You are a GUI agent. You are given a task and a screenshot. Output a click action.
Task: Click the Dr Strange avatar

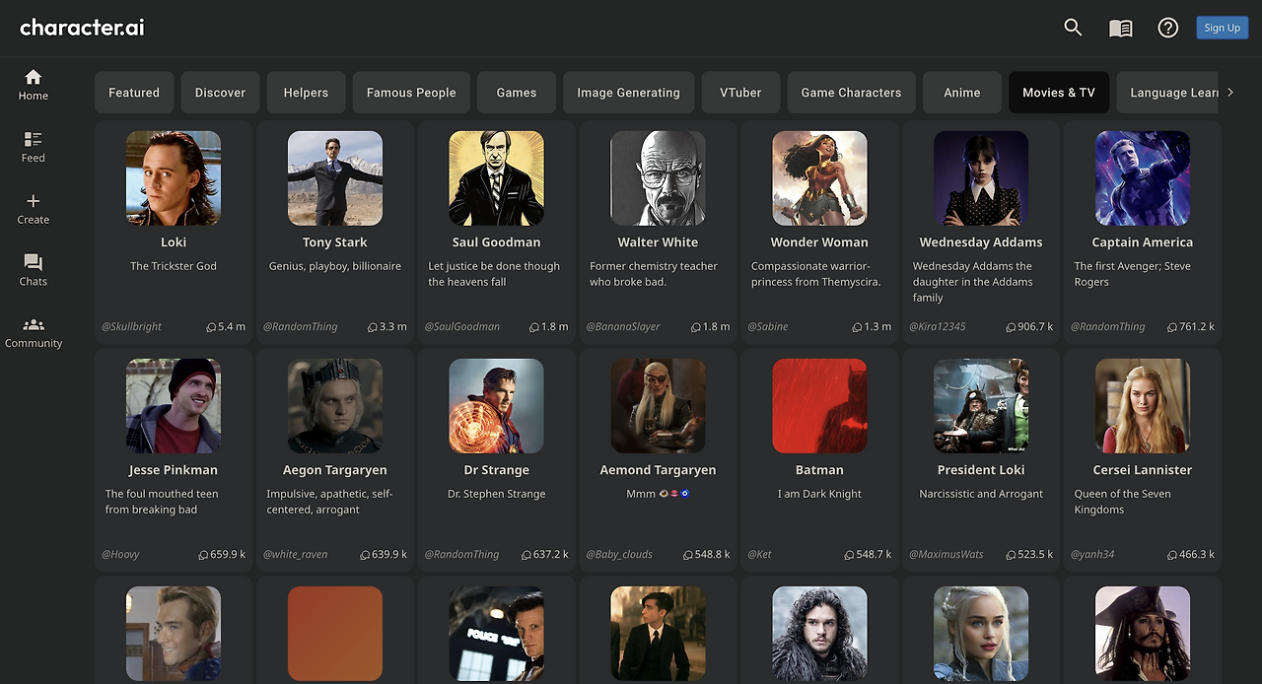pyautogui.click(x=496, y=406)
